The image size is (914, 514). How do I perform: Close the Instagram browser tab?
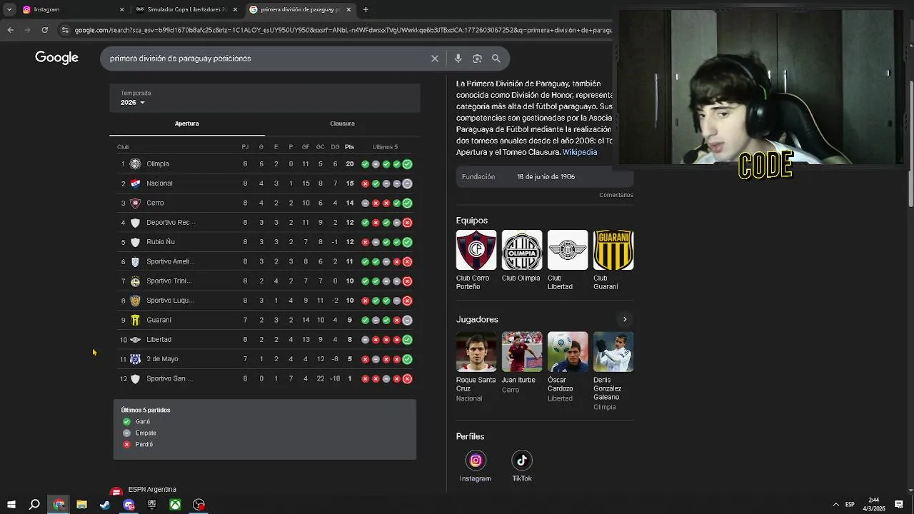point(121,10)
